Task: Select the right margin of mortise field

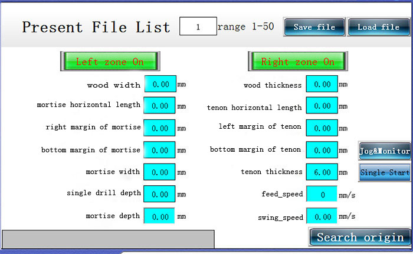Action: coord(159,128)
